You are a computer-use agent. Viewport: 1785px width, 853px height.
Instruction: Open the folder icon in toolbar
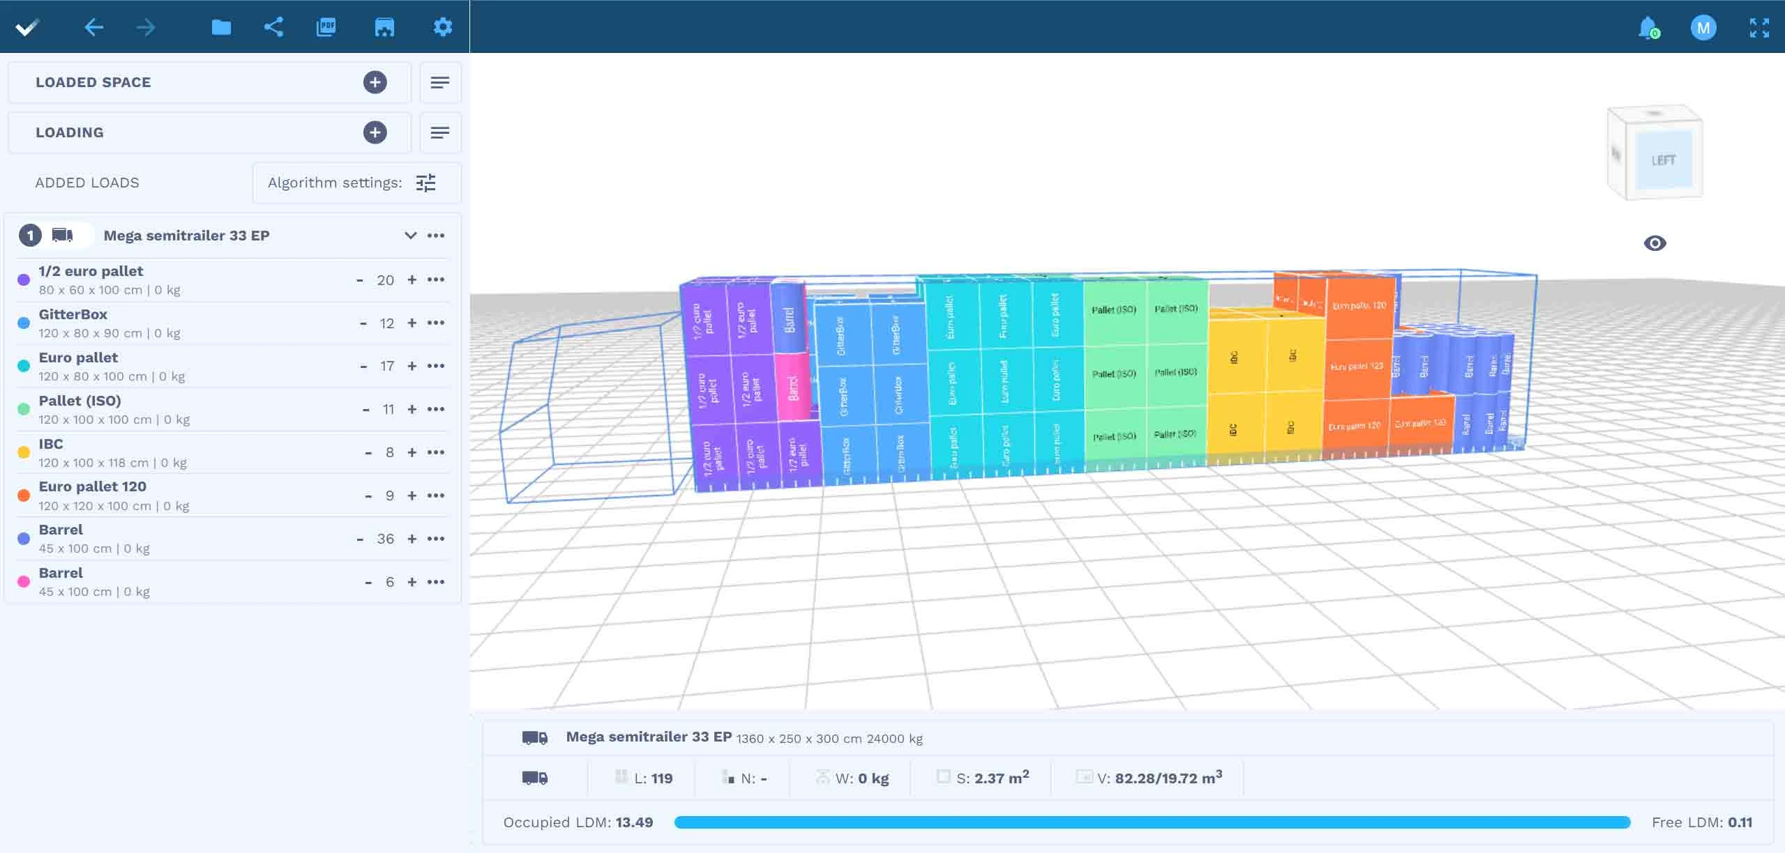[x=221, y=27]
